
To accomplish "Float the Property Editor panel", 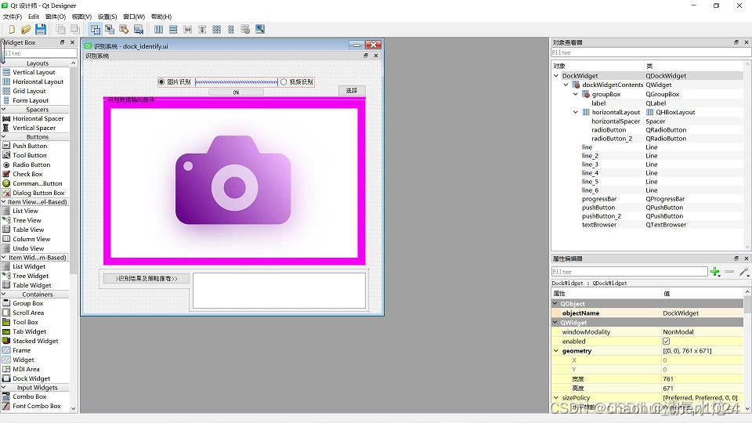I will [x=736, y=258].
